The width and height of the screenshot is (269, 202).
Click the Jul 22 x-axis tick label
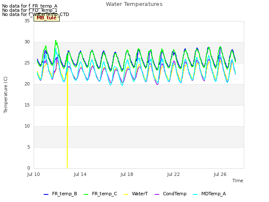click(174, 174)
